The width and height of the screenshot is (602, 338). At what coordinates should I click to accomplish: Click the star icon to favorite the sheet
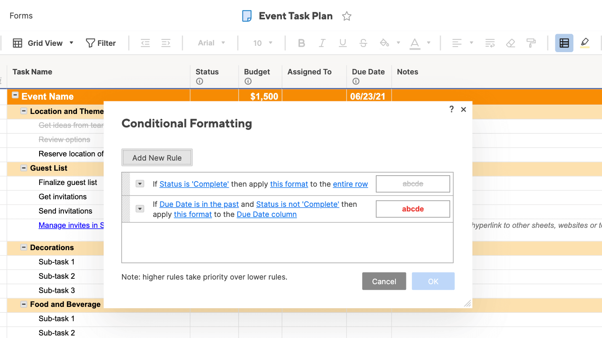tap(347, 16)
